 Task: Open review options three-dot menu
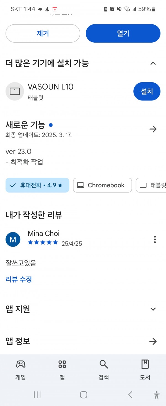pyautogui.click(x=155, y=239)
